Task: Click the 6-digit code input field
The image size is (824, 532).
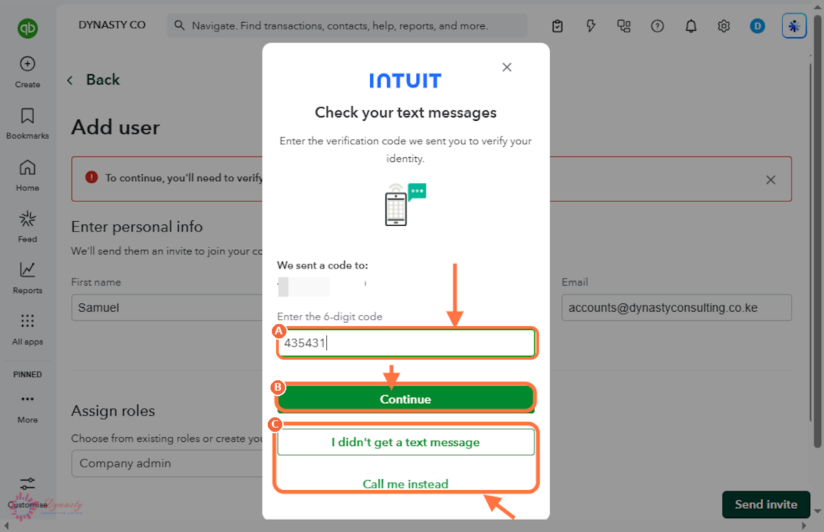Action: (x=406, y=343)
